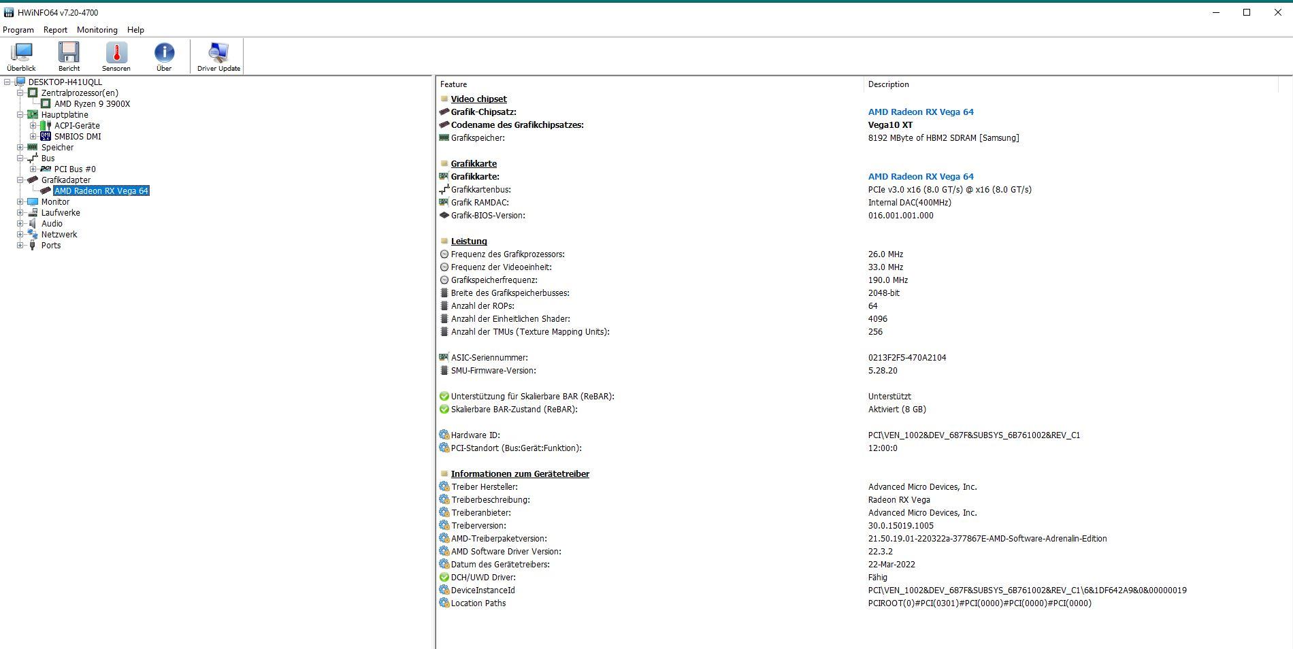Expand the Laufwerke tree node
Viewport: 1293px width, 649px height.
click(x=20, y=213)
